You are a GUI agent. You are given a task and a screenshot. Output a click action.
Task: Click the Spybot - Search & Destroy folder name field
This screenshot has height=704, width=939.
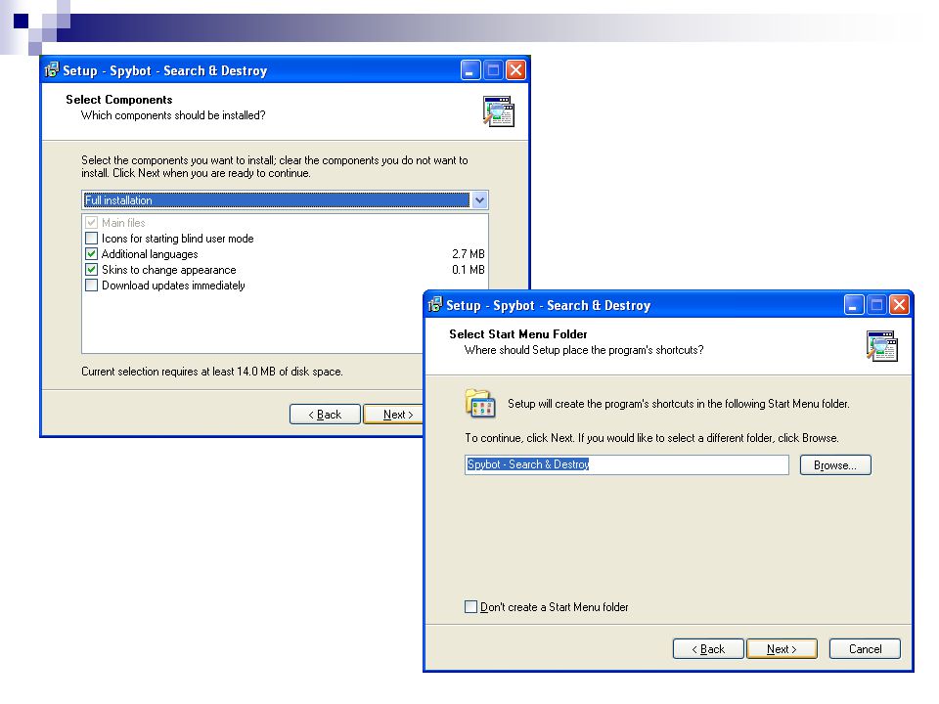pyautogui.click(x=626, y=464)
